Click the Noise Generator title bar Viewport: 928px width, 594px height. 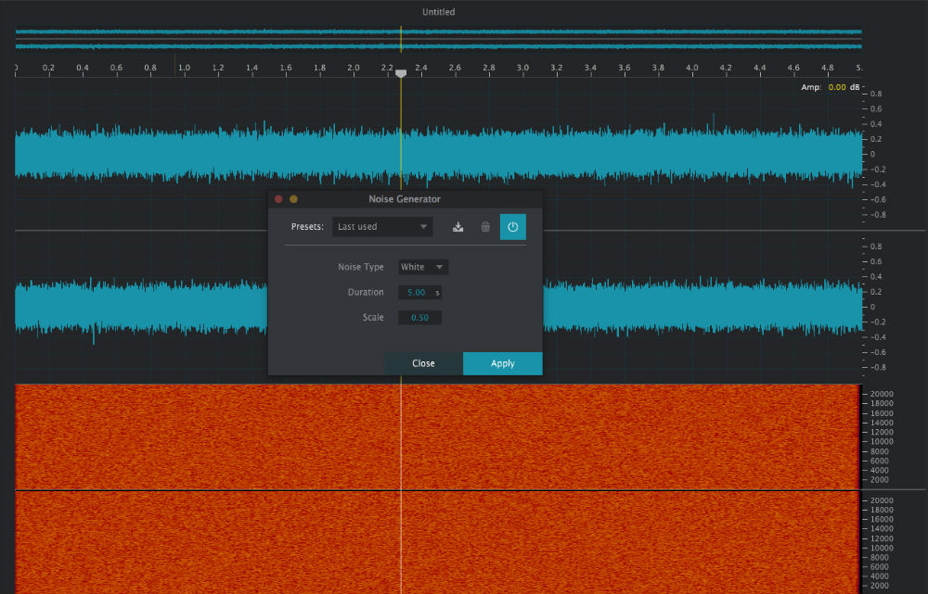click(405, 199)
